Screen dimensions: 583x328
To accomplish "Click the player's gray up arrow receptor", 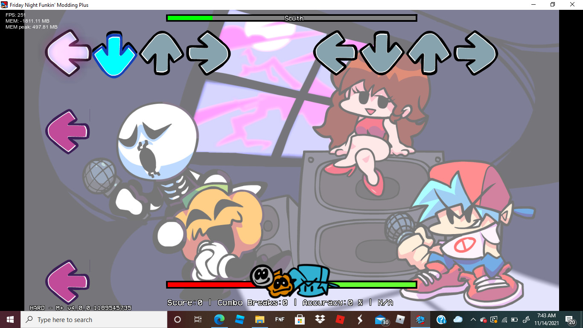I will click(429, 53).
